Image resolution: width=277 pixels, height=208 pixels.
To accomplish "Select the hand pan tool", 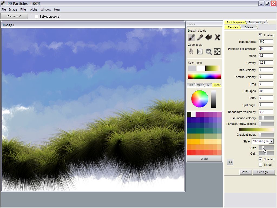I will 192,51.
